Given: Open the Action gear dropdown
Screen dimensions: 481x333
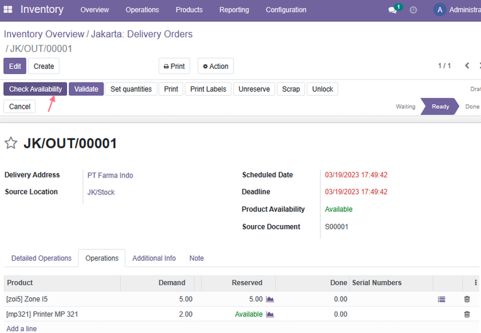Looking at the screenshot, I should coord(216,66).
